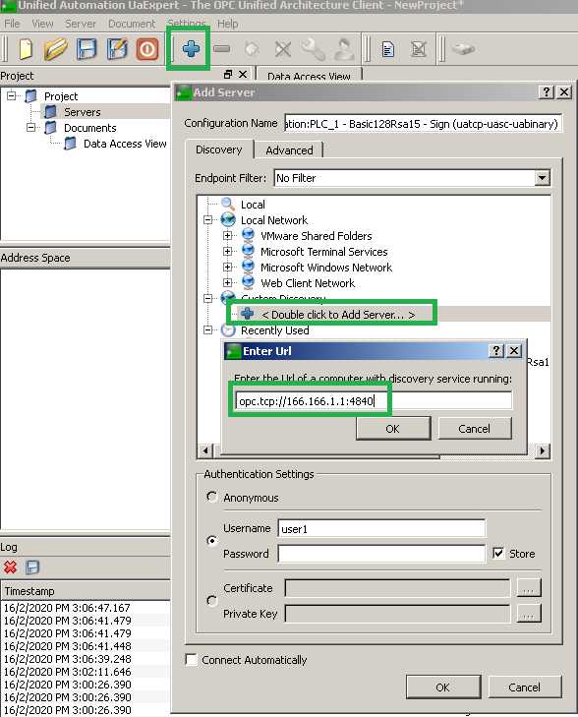Image resolution: width=578 pixels, height=717 pixels.
Task: Switch to the Discovery tab
Action: [x=219, y=149]
